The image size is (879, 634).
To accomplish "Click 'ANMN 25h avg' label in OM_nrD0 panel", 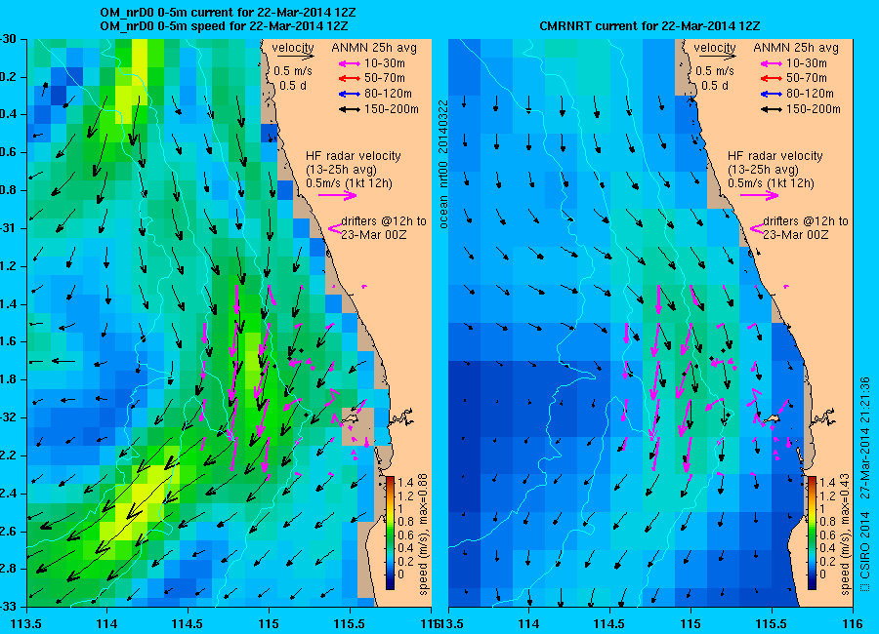I will pos(374,48).
